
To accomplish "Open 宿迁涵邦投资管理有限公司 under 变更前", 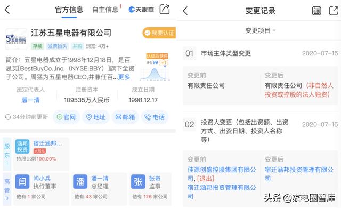I will 222,192.
